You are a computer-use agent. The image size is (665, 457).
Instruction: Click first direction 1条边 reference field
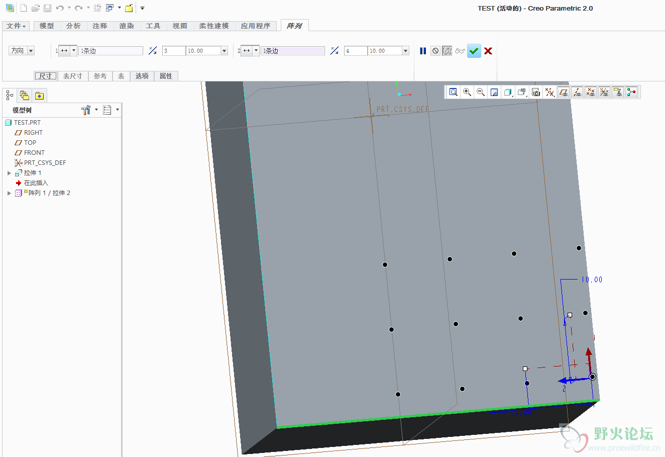111,51
